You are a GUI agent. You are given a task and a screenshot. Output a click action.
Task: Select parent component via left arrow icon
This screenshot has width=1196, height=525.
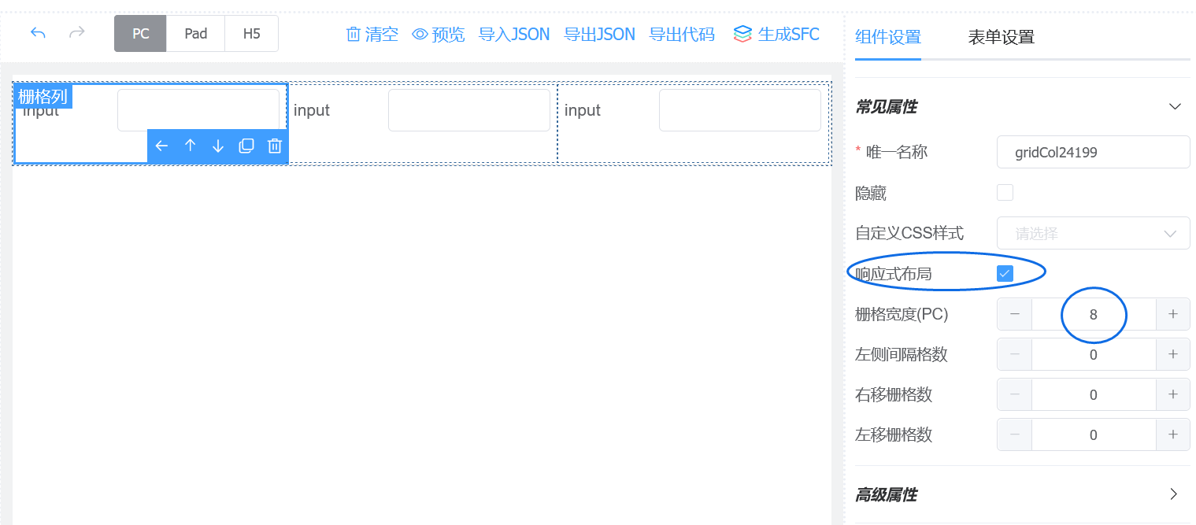point(161,146)
